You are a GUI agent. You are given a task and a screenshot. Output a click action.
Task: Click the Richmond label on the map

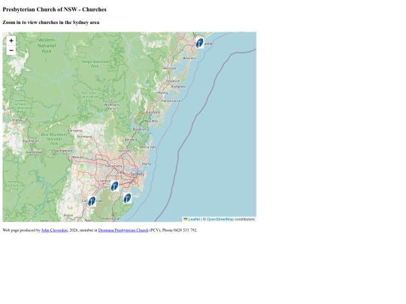click(84, 137)
